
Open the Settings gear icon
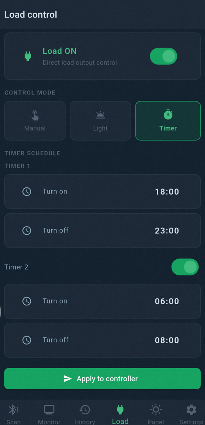click(x=191, y=409)
